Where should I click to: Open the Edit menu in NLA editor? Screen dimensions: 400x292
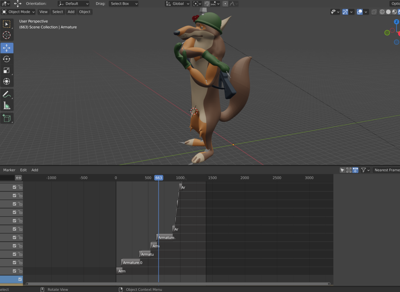23,170
